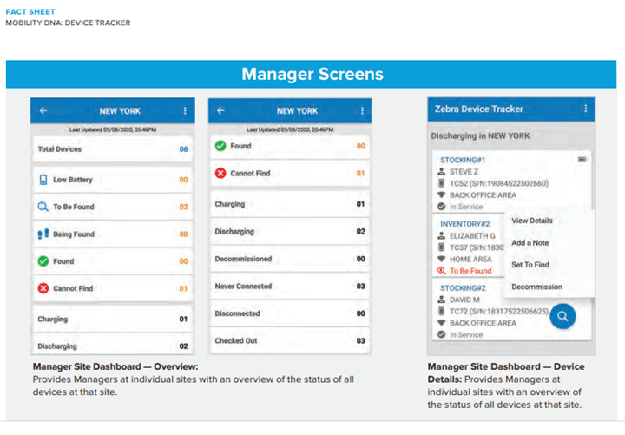This screenshot has height=435, width=625.
Task: Open the Being Found row
Action: pyautogui.click(x=113, y=234)
